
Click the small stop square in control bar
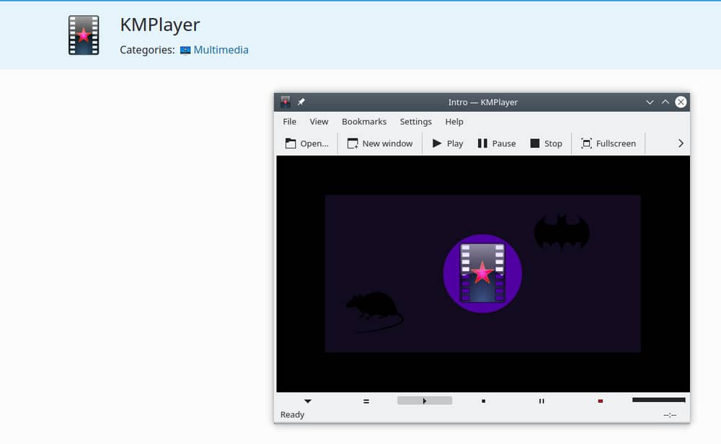[x=483, y=401]
